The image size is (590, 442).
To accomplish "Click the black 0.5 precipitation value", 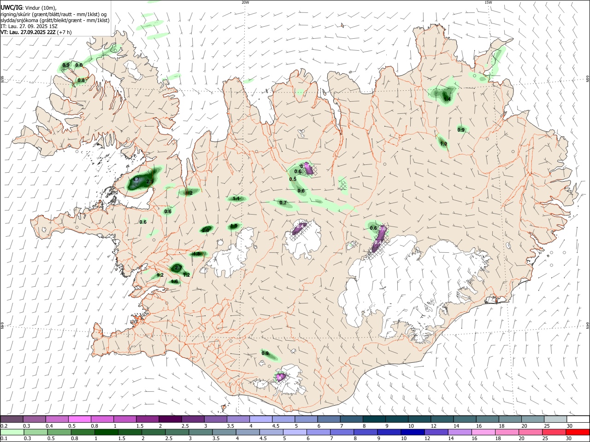I will pos(293,179).
